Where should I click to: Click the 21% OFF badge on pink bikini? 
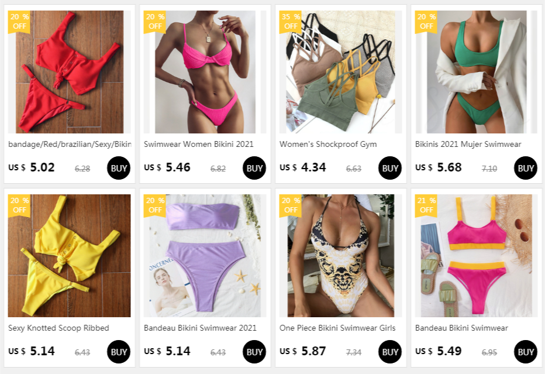(426, 205)
